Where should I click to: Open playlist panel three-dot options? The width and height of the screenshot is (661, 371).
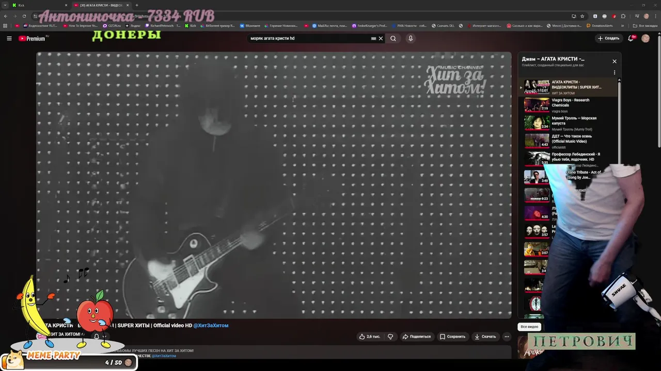615,73
